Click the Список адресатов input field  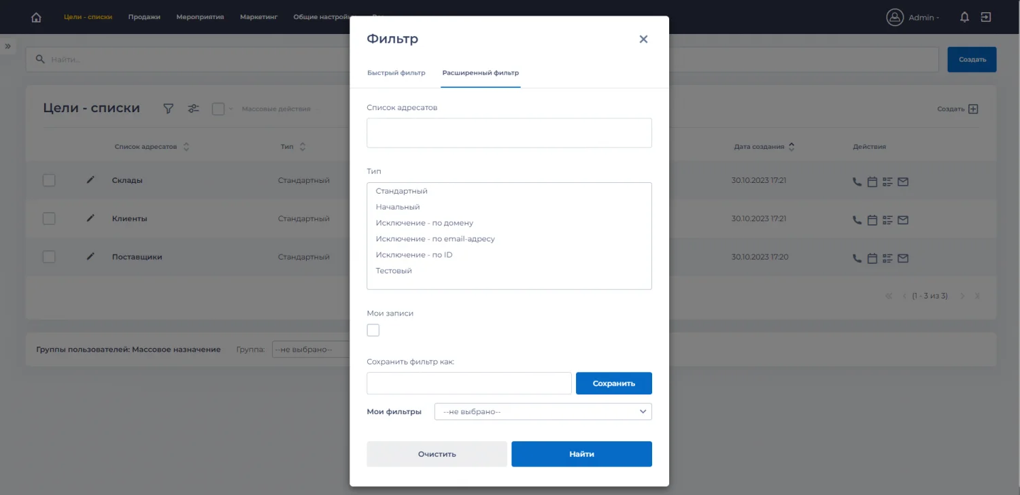[509, 133]
